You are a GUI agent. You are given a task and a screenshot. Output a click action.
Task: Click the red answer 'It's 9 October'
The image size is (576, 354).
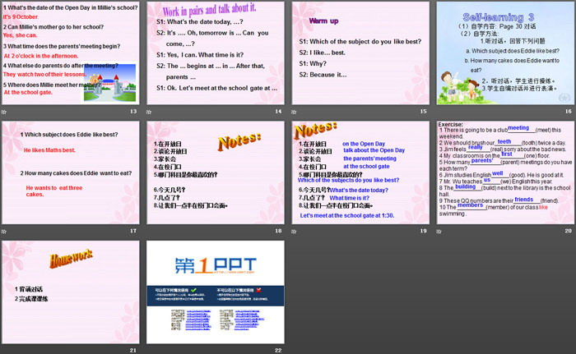pos(21,17)
